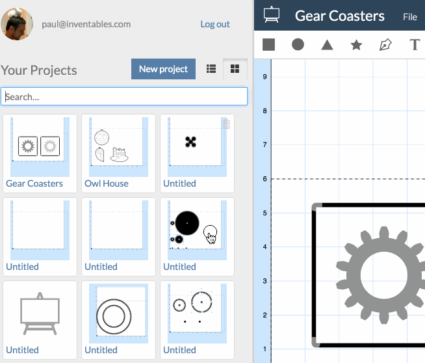425x363 pixels.
Task: Open the File menu
Action: click(409, 17)
